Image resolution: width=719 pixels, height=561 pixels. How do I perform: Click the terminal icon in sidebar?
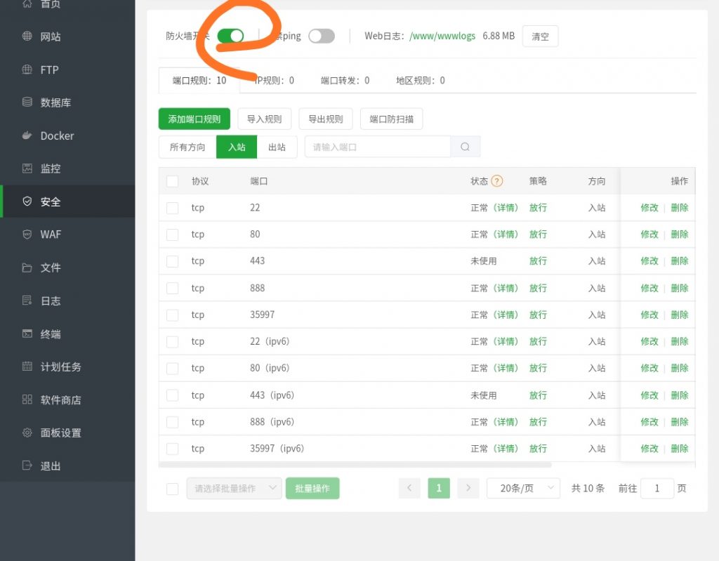(27, 334)
